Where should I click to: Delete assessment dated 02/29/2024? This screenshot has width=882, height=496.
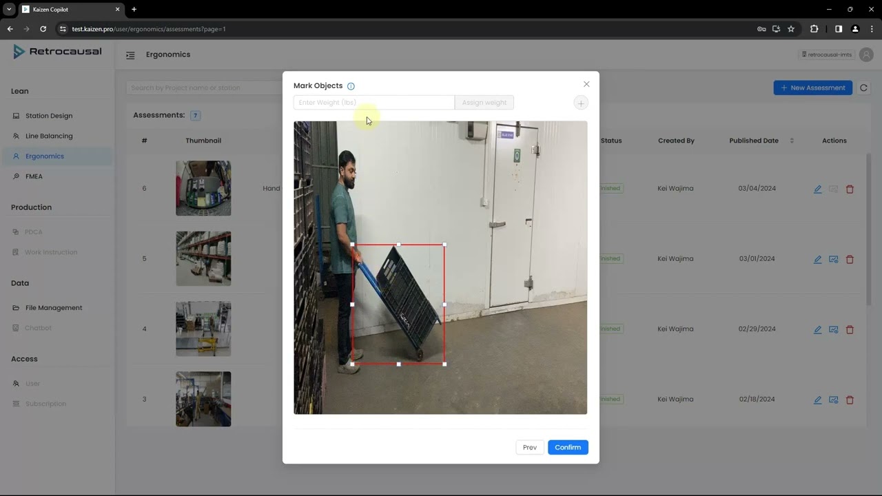coord(850,329)
